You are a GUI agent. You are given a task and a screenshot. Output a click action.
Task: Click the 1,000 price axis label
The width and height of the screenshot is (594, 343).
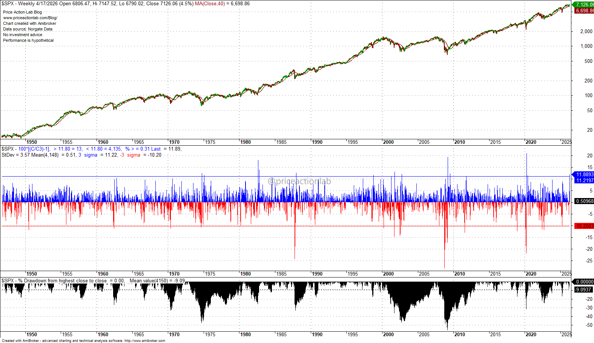point(586,46)
